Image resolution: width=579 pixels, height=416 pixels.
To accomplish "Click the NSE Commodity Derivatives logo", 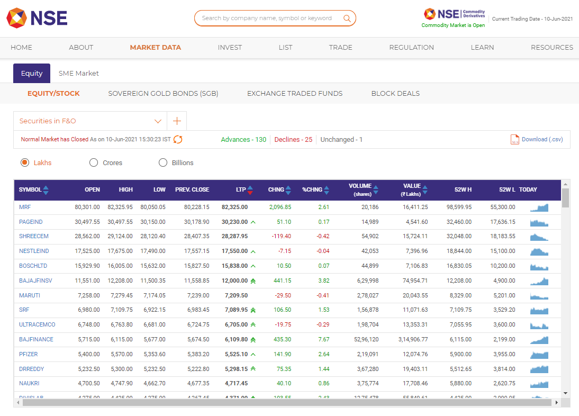I will coord(453,14).
